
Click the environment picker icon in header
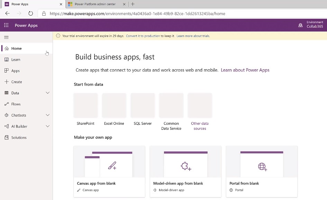coord(300,25)
